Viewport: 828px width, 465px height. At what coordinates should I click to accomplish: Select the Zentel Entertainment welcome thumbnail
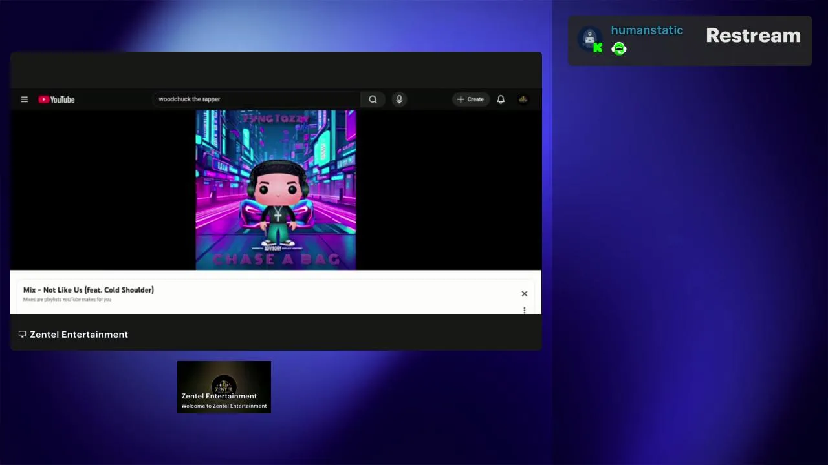224,387
